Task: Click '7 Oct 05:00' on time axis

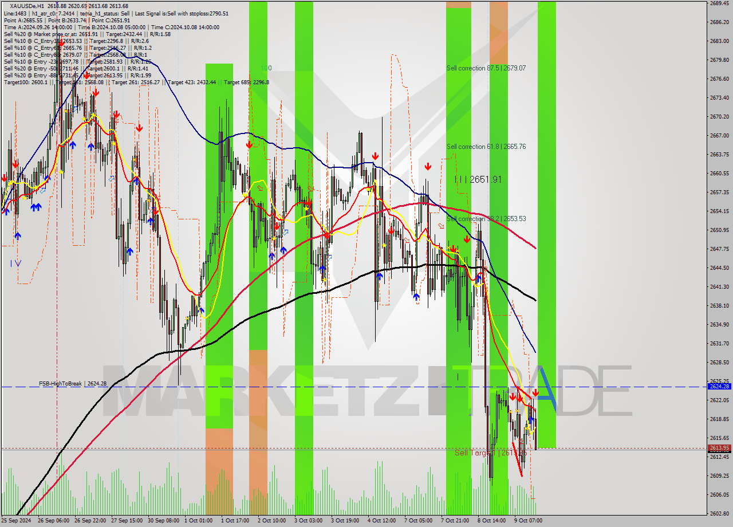Action: pos(419,521)
